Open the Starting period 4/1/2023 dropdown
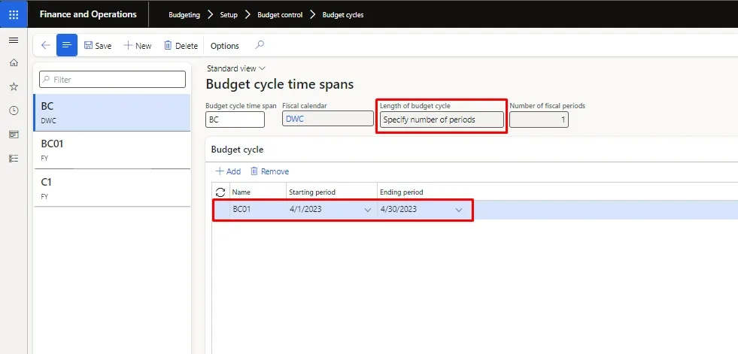738x354 pixels. (368, 210)
